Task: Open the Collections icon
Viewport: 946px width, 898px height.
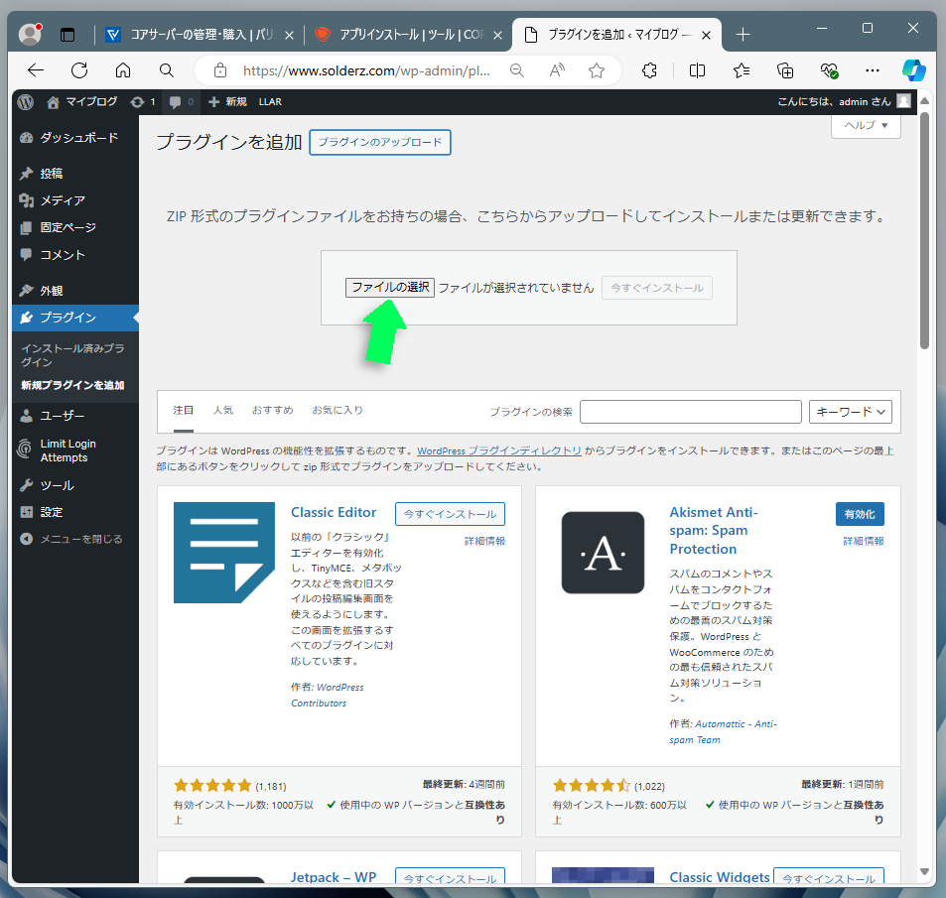Action: click(x=785, y=70)
